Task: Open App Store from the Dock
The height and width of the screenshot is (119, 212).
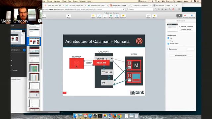Action: pos(90,116)
